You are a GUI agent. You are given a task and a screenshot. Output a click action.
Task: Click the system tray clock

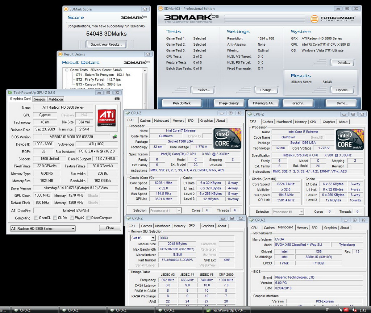click(363, 310)
